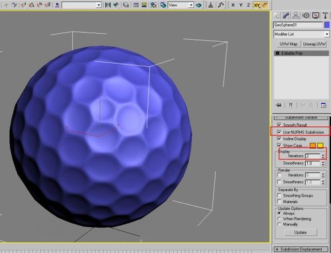
Task: Click the UVW Map button
Action: pos(289,44)
